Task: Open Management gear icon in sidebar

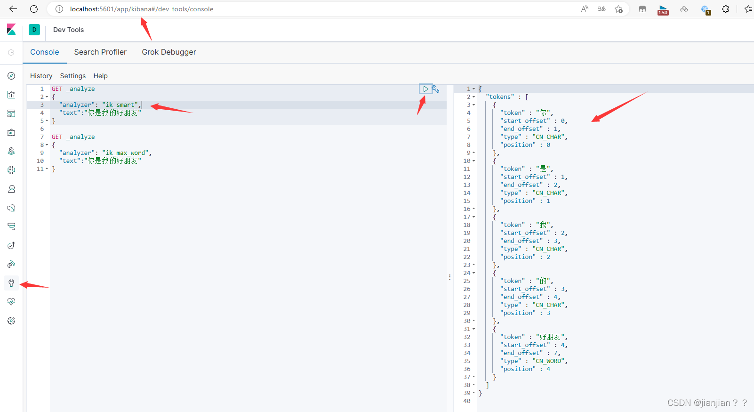Action: click(x=11, y=321)
